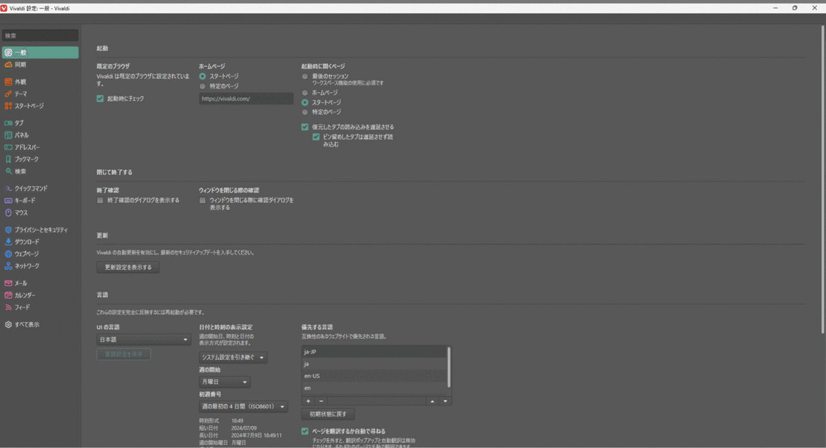Screen dimensions: 826x448
Task: Open the 検索 magnifier icon in sidebar
Action: click(x=8, y=171)
